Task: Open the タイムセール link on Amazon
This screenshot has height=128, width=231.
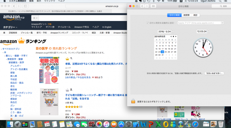Action: [64, 27]
